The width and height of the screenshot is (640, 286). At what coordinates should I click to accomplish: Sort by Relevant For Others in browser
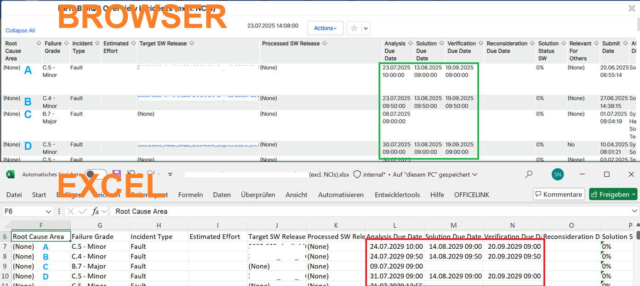tap(596, 43)
